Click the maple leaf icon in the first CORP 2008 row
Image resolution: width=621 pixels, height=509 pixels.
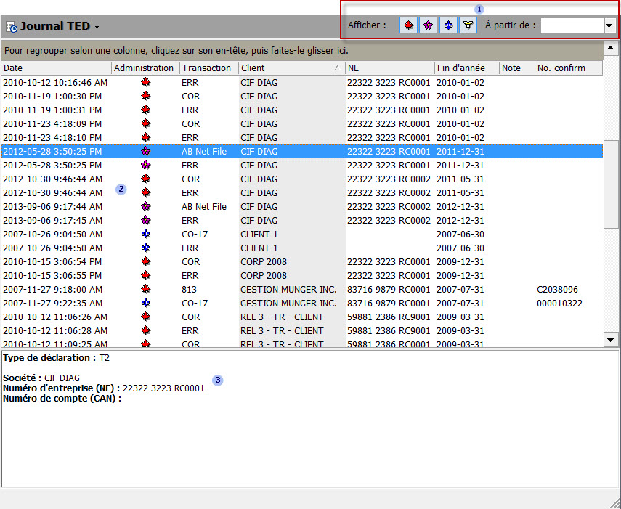click(x=145, y=262)
